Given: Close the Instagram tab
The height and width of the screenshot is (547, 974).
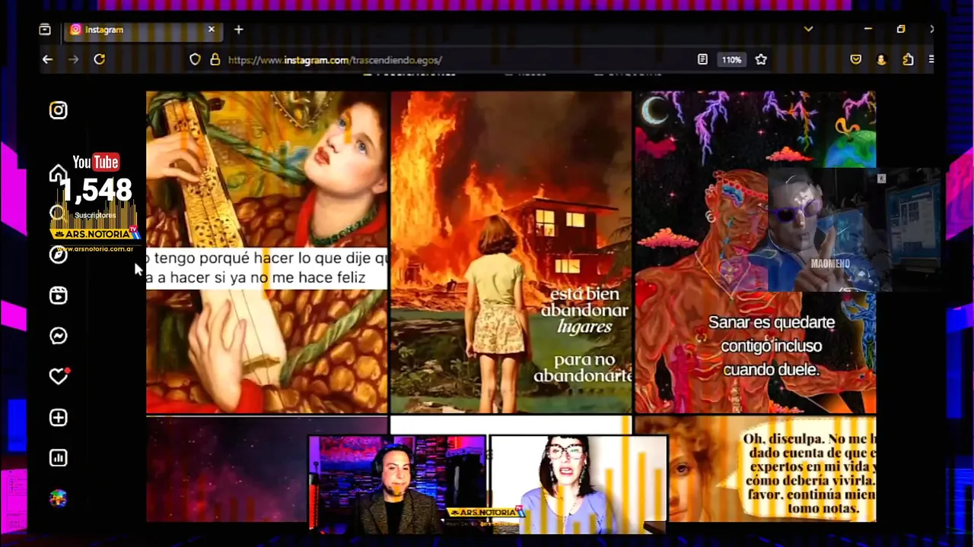Looking at the screenshot, I should tap(212, 30).
